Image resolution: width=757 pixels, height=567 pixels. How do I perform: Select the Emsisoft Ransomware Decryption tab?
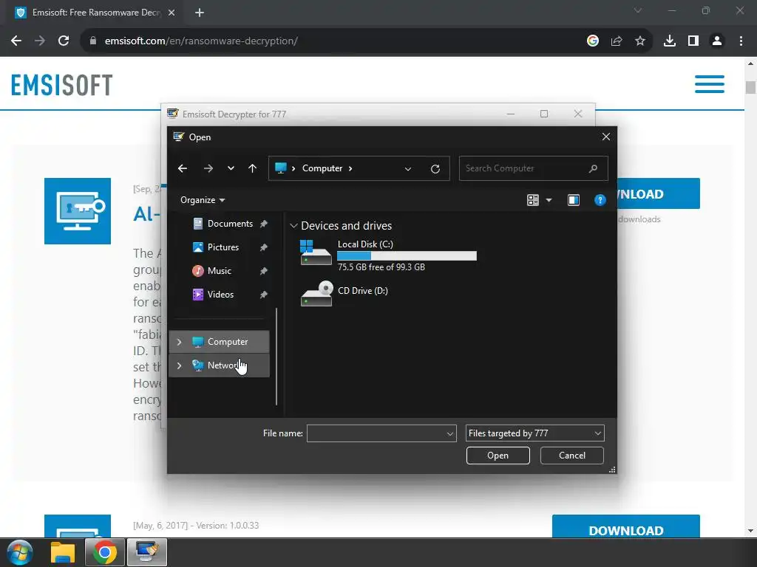click(x=94, y=13)
